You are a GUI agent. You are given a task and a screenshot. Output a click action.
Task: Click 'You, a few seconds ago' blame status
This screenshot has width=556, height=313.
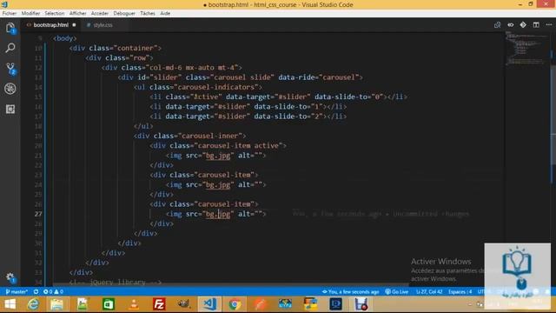point(350,292)
